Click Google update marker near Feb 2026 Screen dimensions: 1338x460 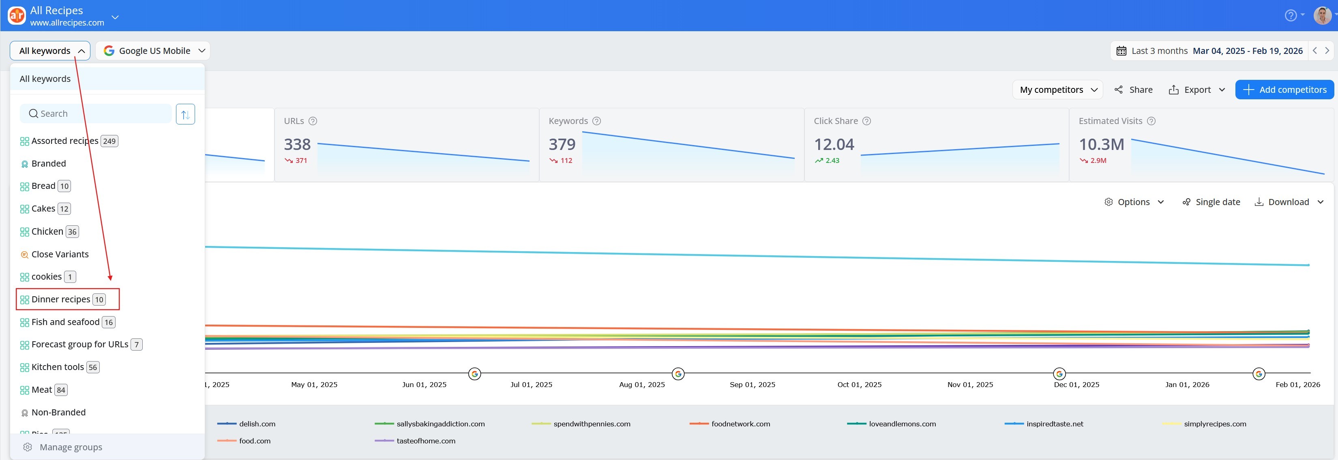[x=1259, y=374]
